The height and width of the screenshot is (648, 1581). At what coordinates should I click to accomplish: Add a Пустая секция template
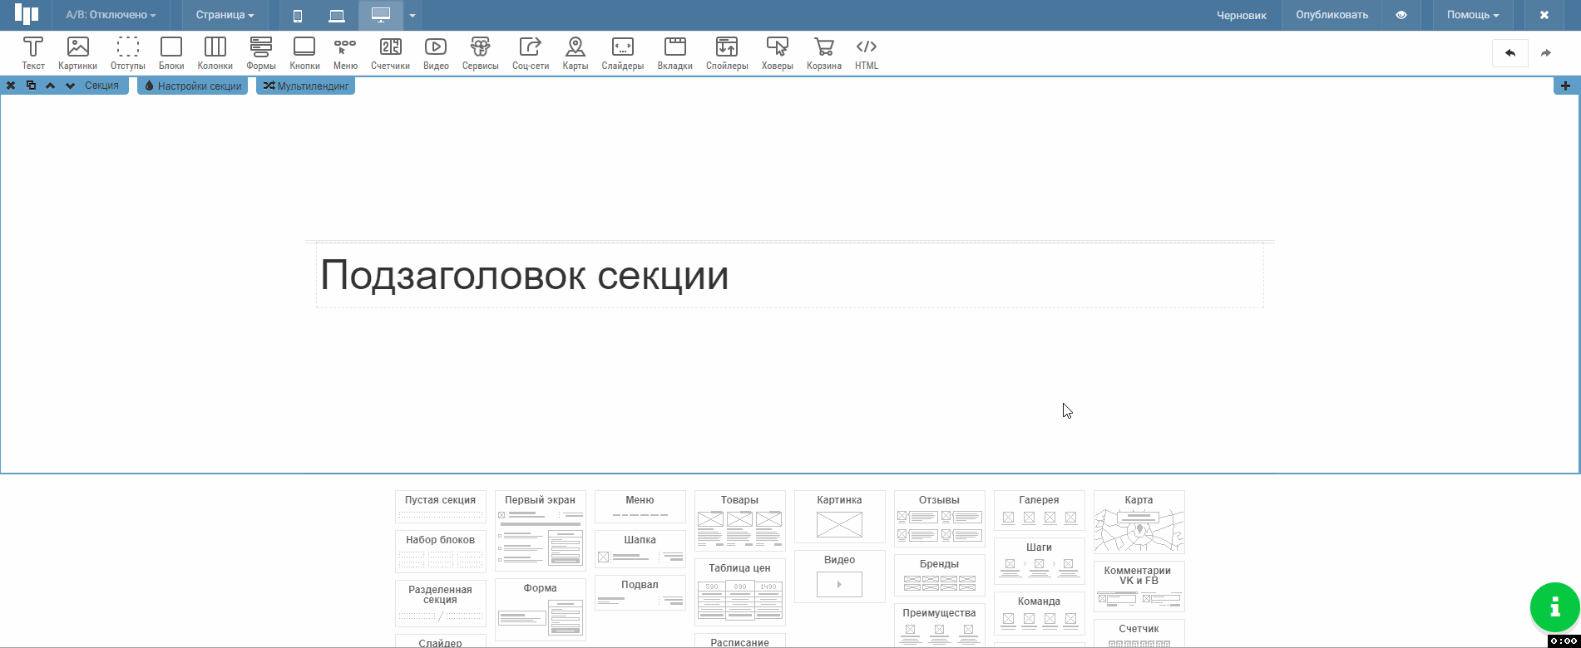coord(440,507)
